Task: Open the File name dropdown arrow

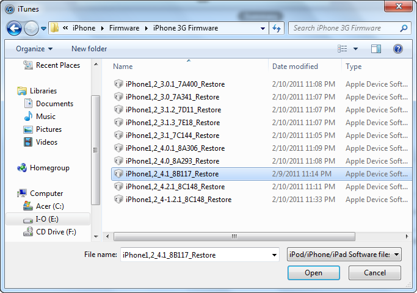Action: click(274, 255)
